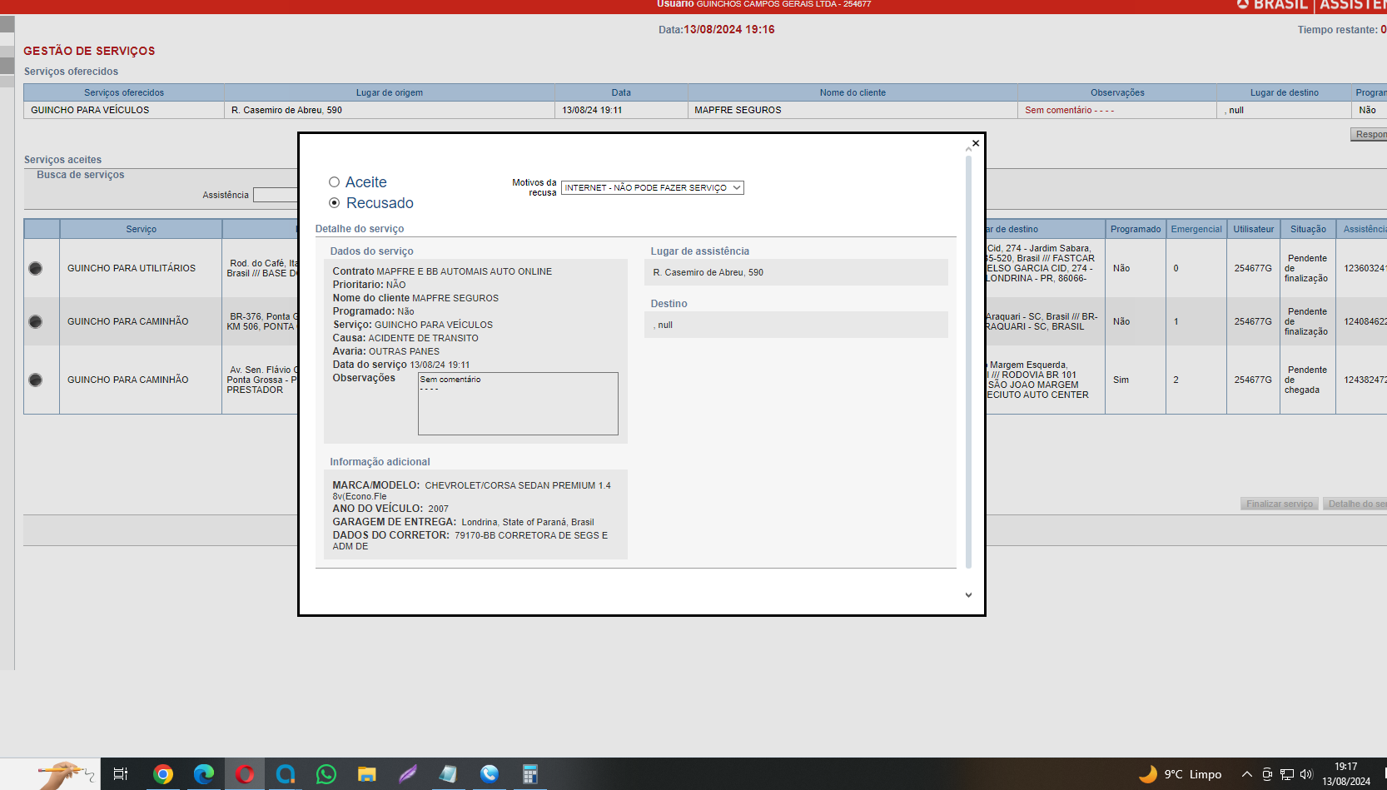1387x790 pixels.
Task: Select the Aceite radio option
Action: tap(335, 182)
